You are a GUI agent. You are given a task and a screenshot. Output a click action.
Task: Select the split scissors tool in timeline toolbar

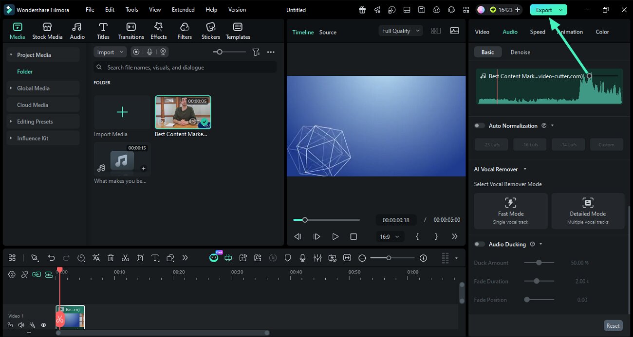pyautogui.click(x=125, y=258)
